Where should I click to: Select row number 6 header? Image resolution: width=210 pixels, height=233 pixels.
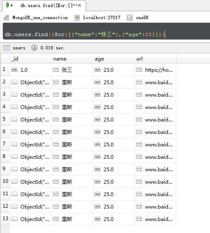point(5,132)
